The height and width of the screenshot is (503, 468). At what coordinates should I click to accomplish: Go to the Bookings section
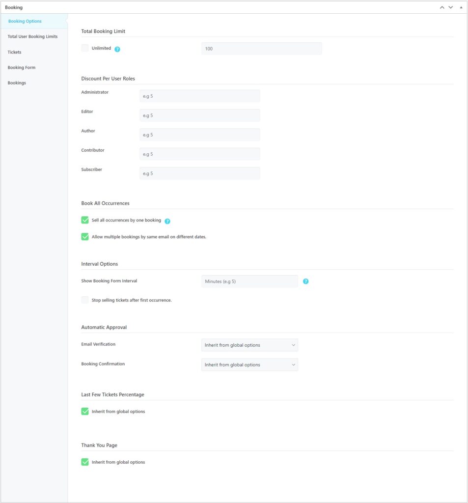pyautogui.click(x=17, y=83)
